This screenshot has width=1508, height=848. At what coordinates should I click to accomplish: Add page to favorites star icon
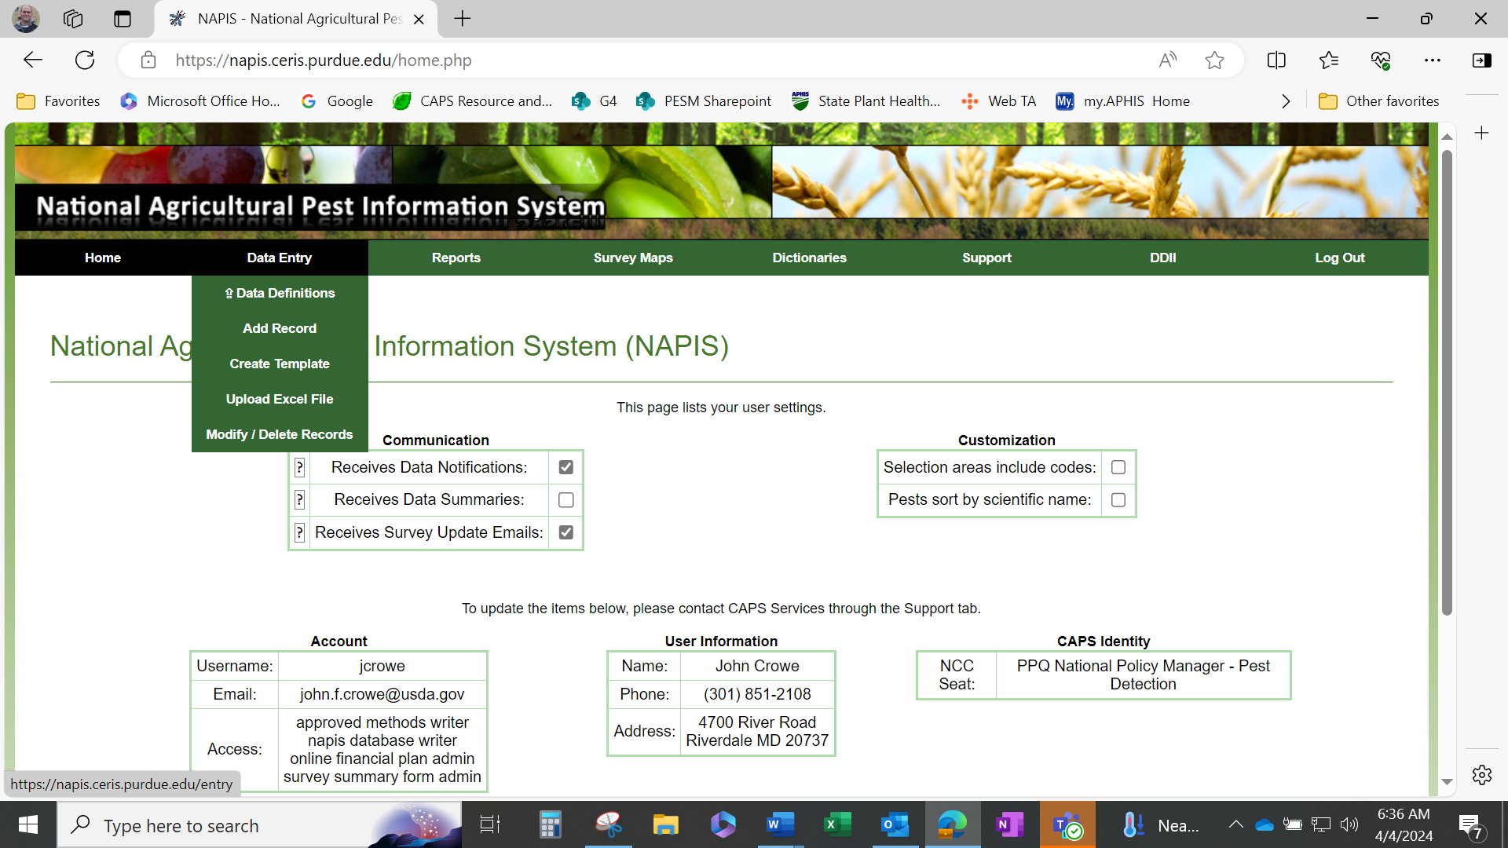click(x=1214, y=60)
